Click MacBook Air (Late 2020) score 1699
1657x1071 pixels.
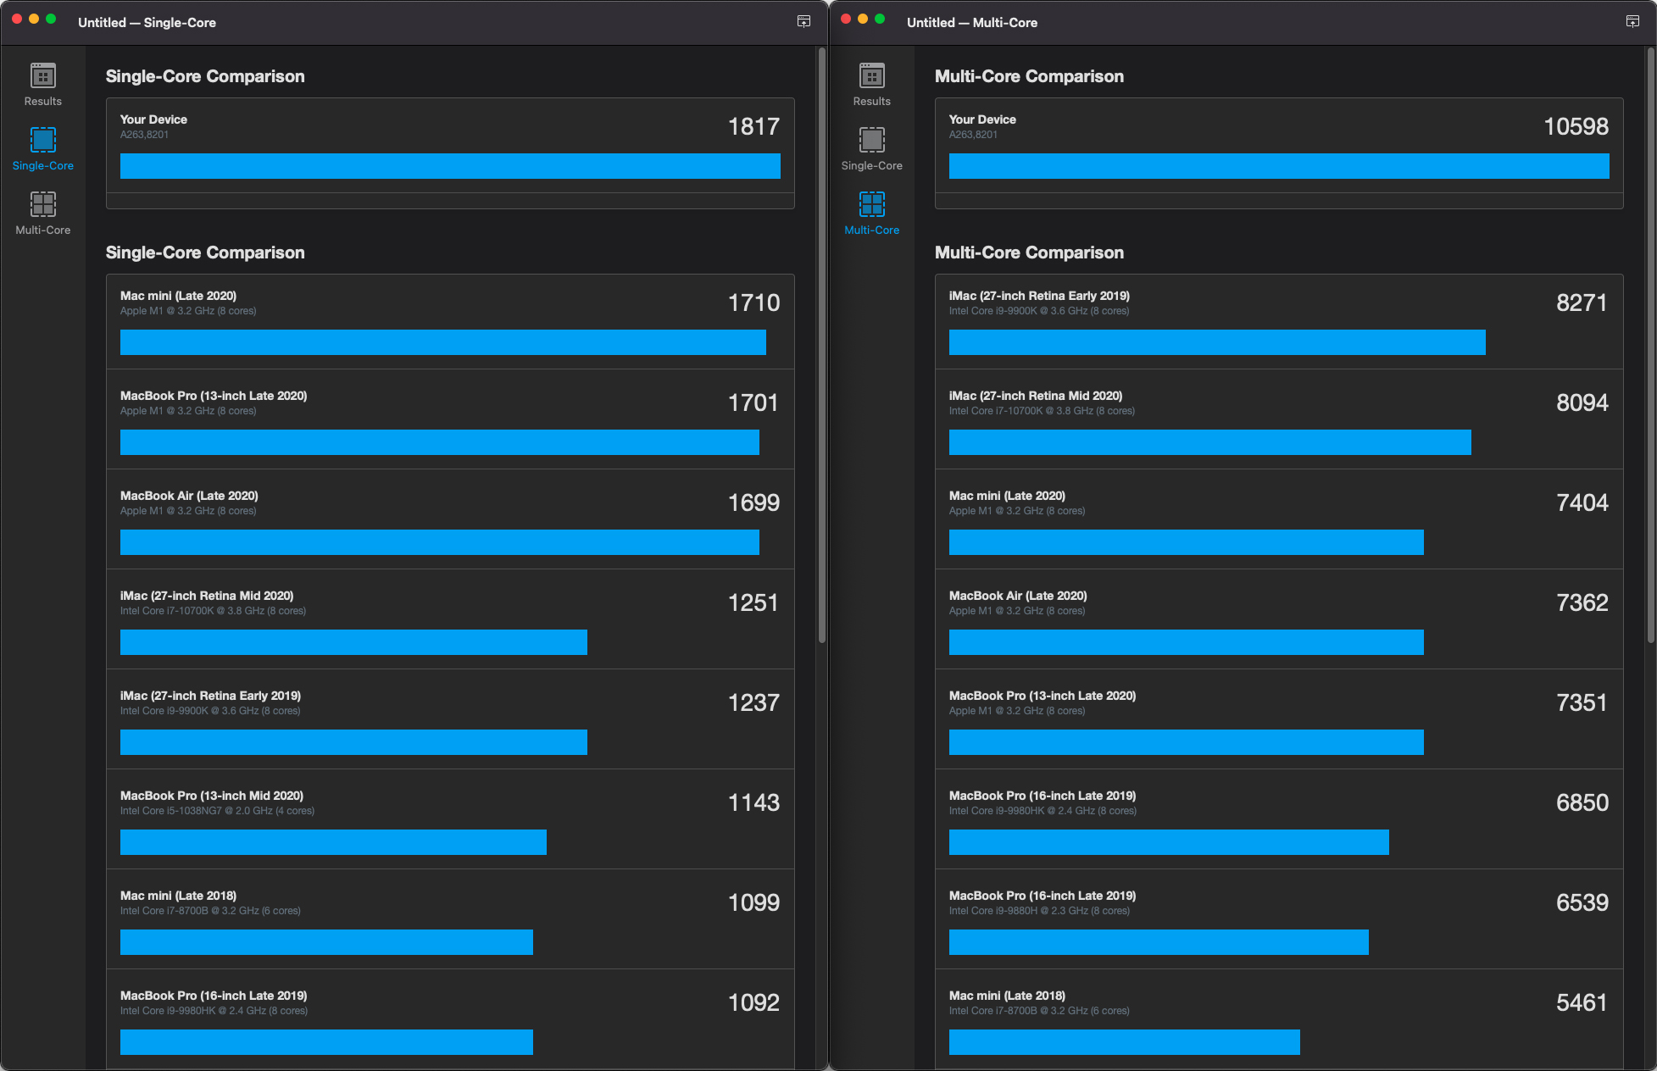pyautogui.click(x=753, y=502)
